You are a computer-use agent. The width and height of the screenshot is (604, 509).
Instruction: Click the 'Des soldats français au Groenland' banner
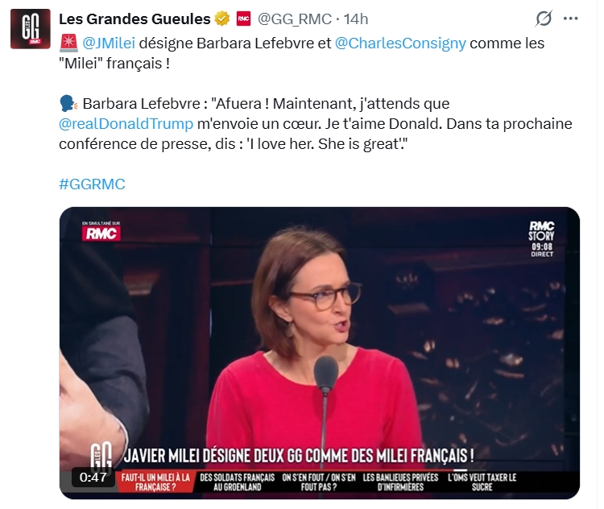pos(238,482)
